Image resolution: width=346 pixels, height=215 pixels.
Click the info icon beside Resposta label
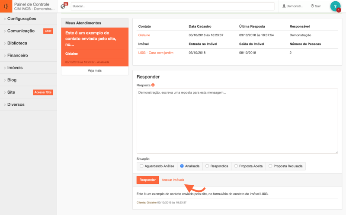coord(153,85)
